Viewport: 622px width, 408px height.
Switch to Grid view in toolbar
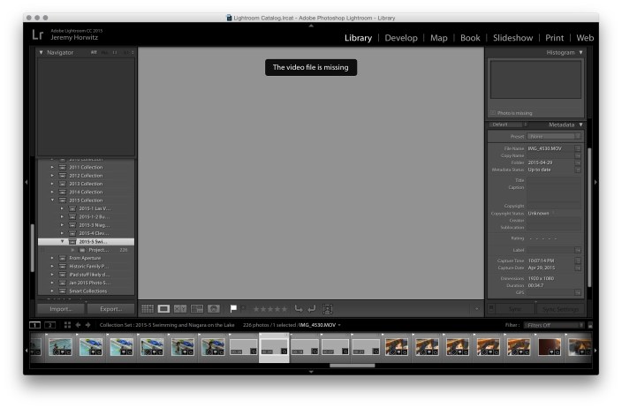tap(148, 309)
